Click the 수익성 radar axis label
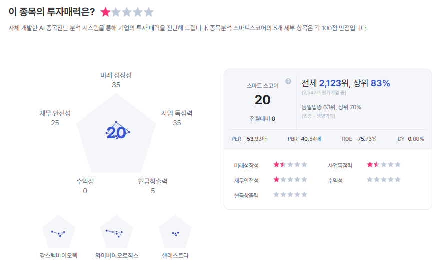442x266 pixels. pyautogui.click(x=85, y=181)
